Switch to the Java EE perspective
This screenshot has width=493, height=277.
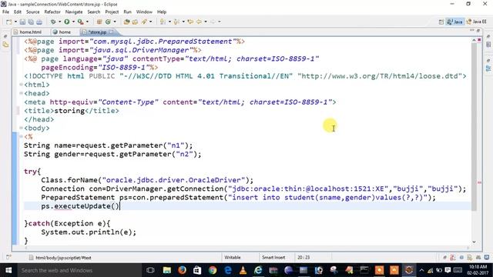coord(476,22)
